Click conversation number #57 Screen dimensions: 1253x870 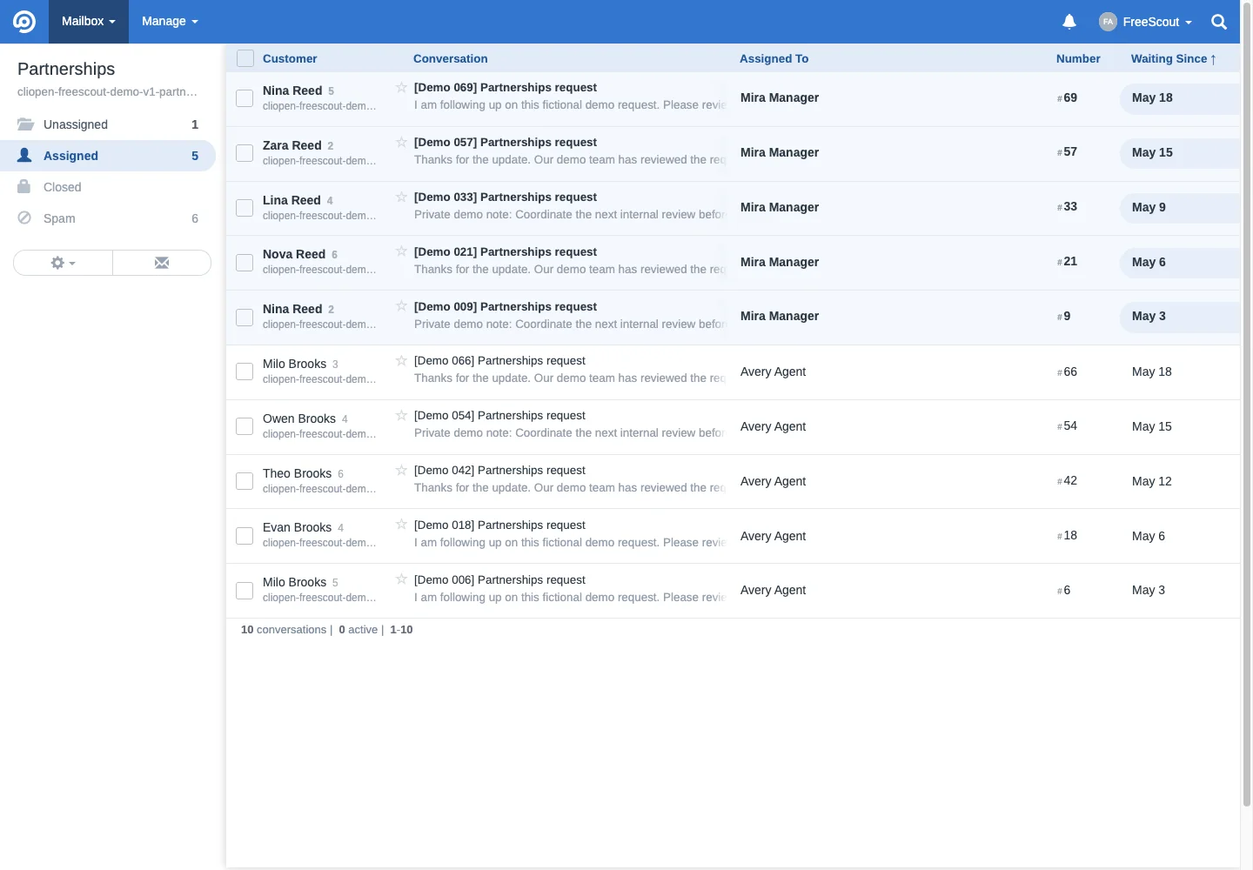click(x=1068, y=151)
